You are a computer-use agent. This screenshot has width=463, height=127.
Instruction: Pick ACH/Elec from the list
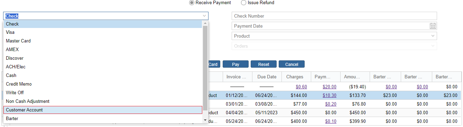[103, 67]
